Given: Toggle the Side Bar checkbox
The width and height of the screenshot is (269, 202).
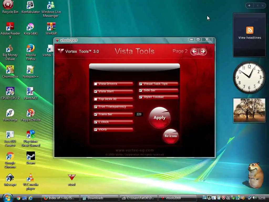Looking at the screenshot, I should [x=141, y=90].
